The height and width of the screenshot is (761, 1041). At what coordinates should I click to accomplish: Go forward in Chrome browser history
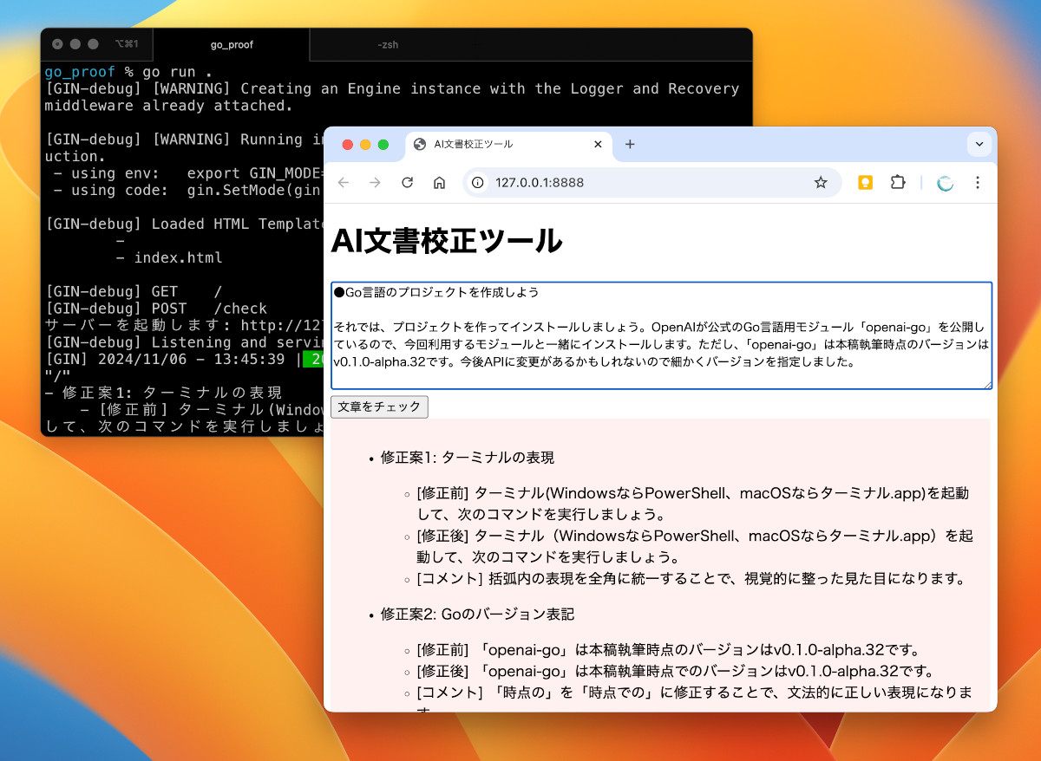[x=375, y=183]
